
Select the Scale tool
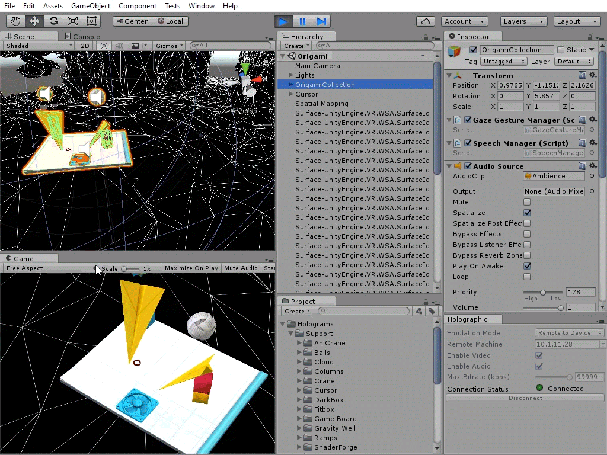[72, 21]
